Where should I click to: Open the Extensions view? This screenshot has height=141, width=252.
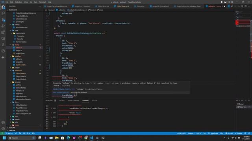tap(3, 32)
